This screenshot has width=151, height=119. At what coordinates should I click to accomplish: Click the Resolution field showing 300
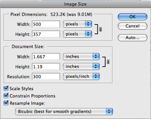click(x=46, y=77)
